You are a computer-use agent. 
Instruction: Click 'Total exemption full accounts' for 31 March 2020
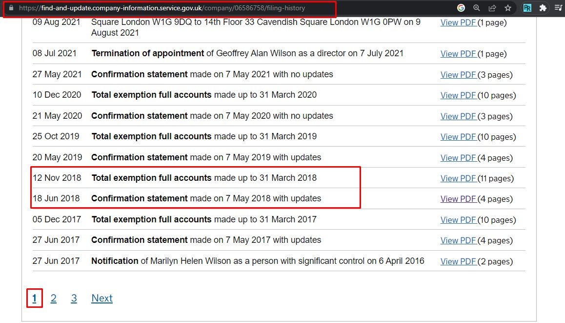(151, 95)
